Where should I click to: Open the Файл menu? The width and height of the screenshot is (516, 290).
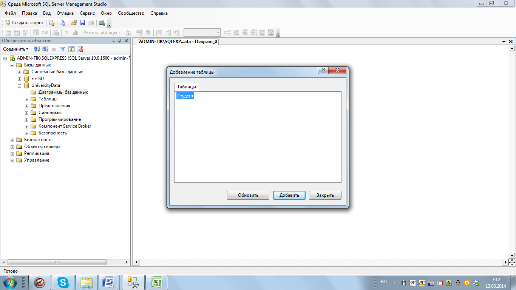tap(10, 13)
